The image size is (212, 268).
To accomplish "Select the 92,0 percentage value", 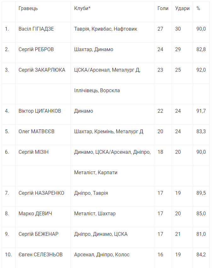I will (x=201, y=70).
